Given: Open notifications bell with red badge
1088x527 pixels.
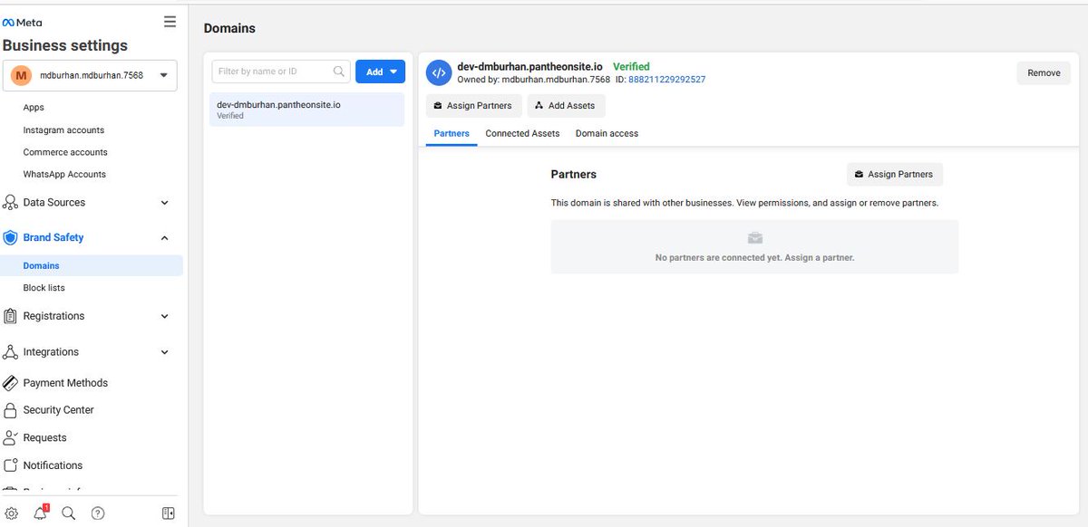Looking at the screenshot, I should (40, 513).
